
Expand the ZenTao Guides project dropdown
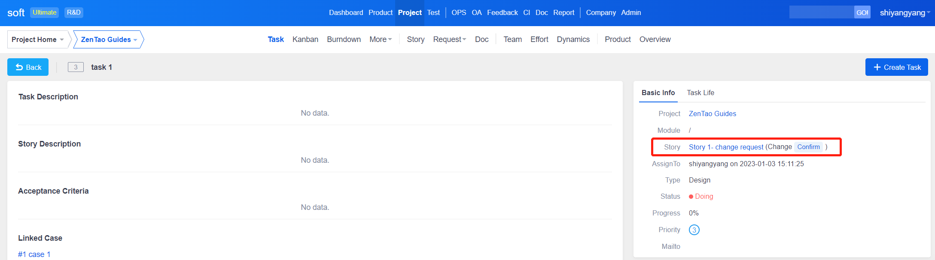(x=109, y=39)
